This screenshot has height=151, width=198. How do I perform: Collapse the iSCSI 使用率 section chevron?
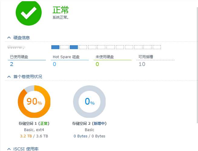pos(9,149)
